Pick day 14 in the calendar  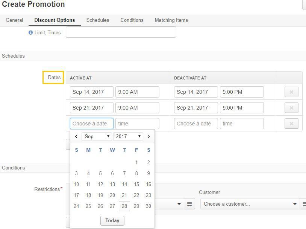tap(124, 184)
